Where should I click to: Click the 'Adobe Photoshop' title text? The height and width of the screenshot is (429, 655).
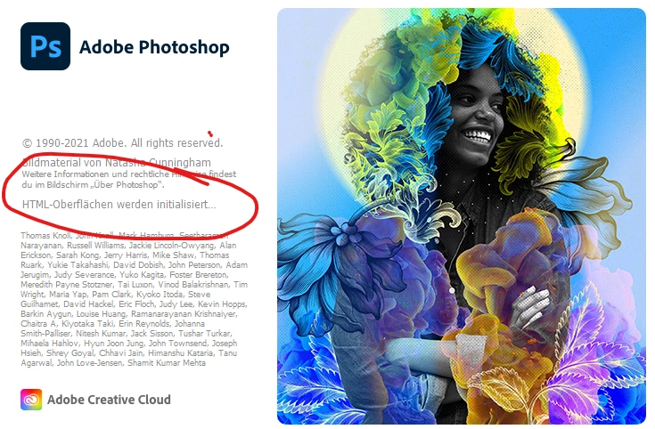tap(154, 47)
